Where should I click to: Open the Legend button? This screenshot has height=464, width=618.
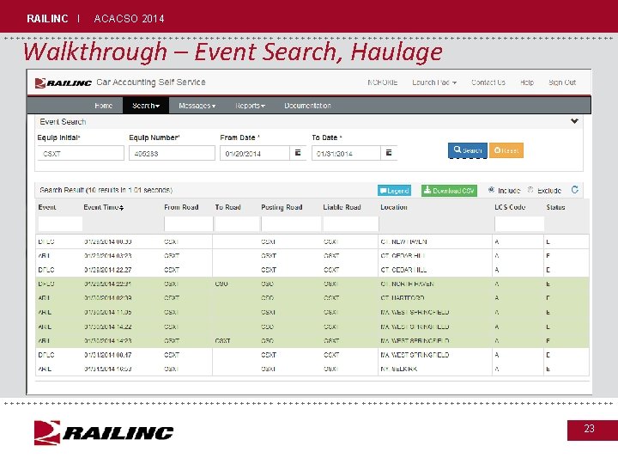(x=394, y=191)
